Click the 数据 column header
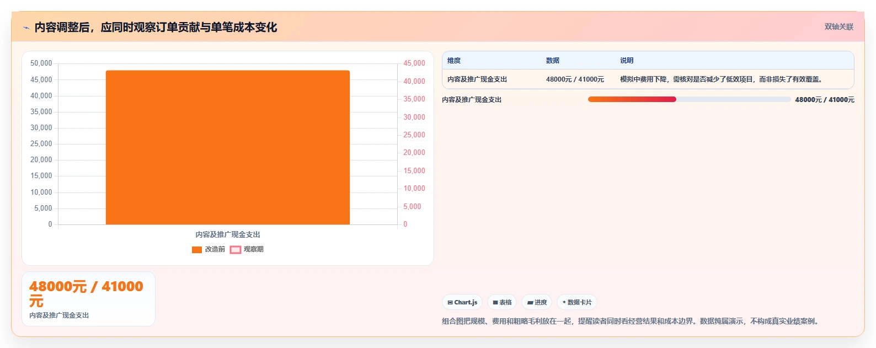Viewport: 876px width, 348px height. pyautogui.click(x=553, y=61)
